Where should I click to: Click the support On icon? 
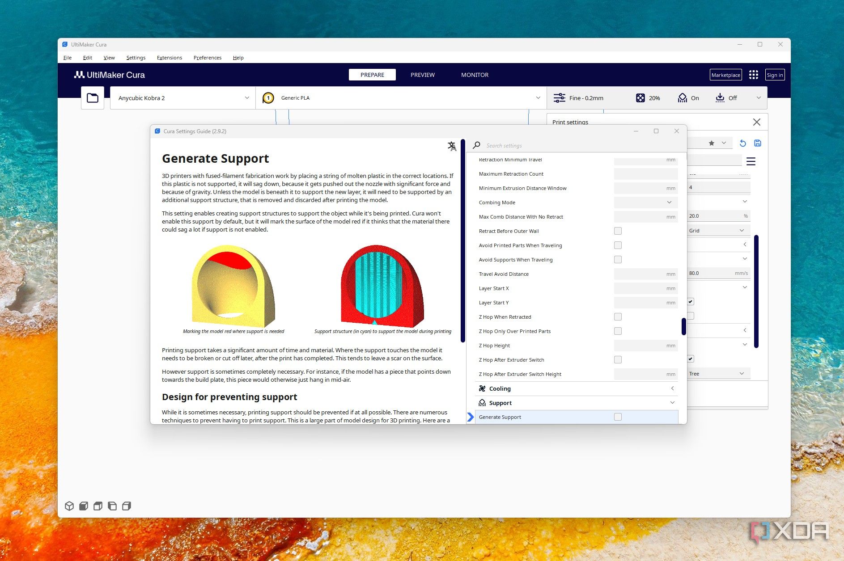point(682,98)
